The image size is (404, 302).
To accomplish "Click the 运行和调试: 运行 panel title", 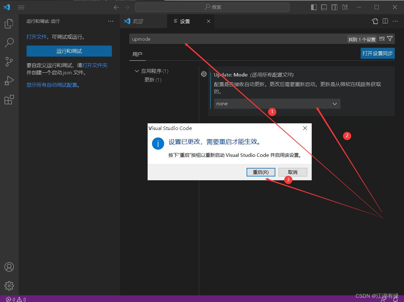I will pos(43,21).
